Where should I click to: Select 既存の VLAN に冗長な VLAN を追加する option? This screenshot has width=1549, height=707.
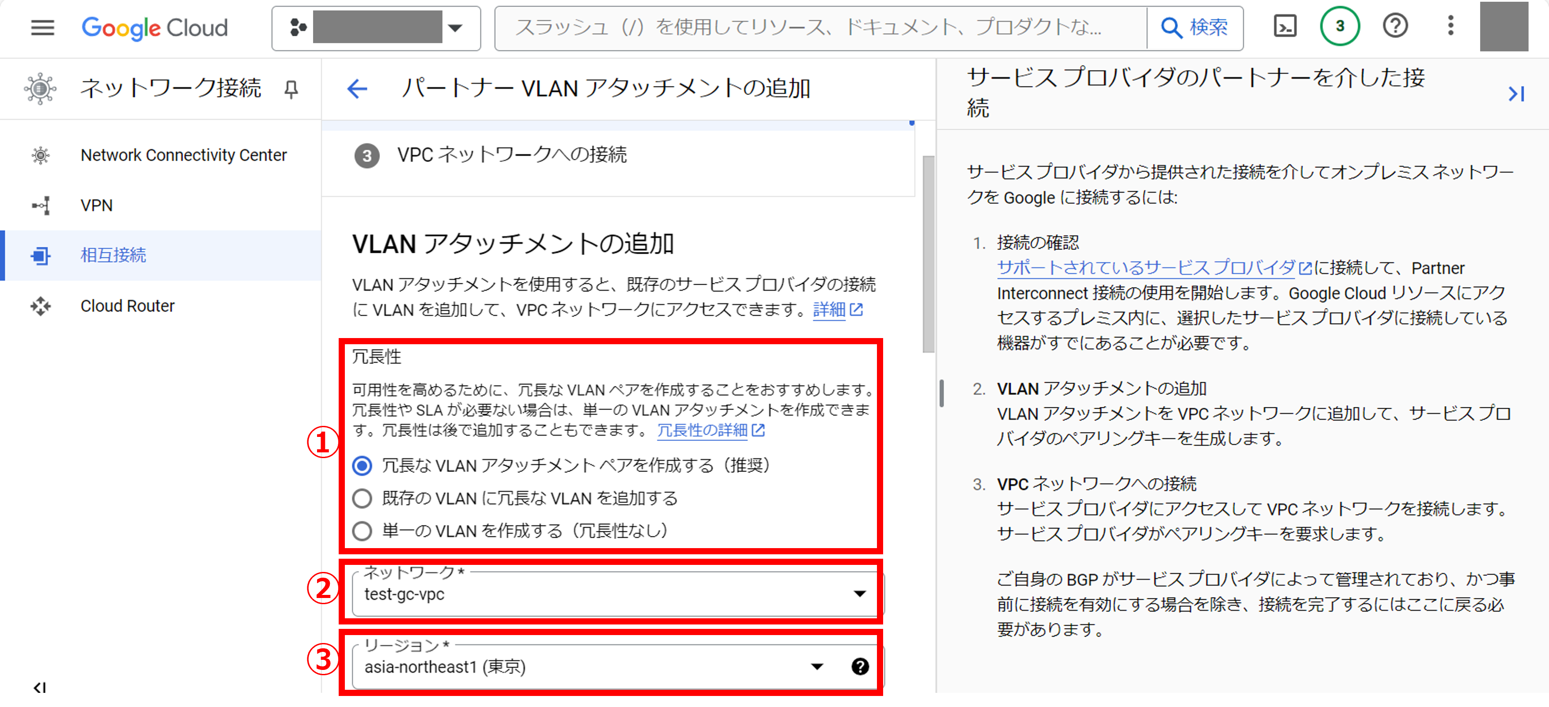pyautogui.click(x=362, y=498)
